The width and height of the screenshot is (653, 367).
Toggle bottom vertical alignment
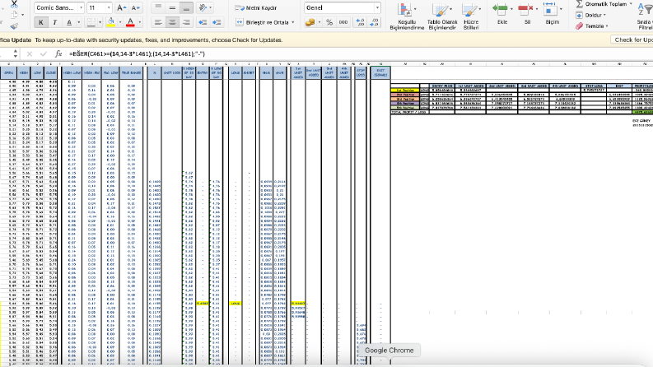click(x=186, y=7)
